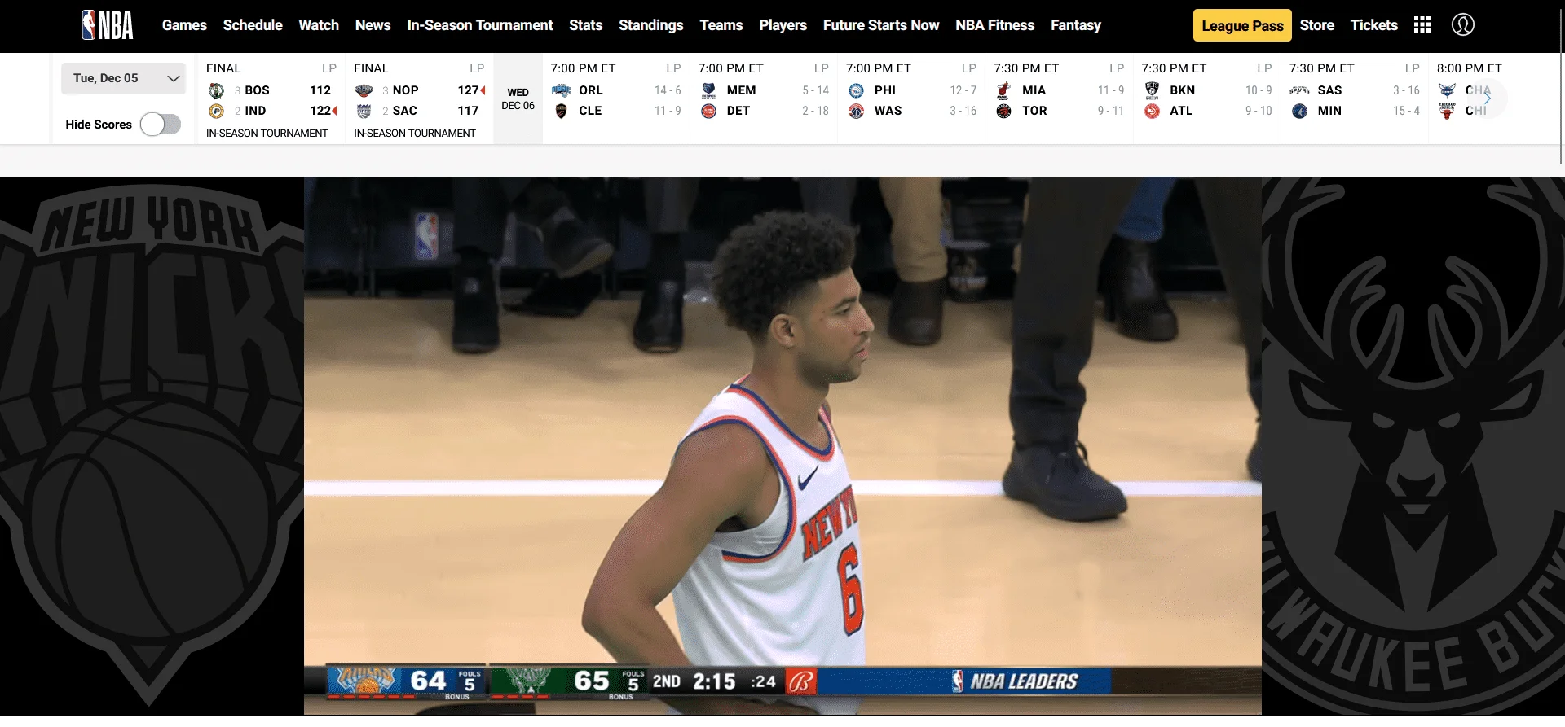This screenshot has width=1565, height=727.
Task: Click the Charlotte Hornets team logo
Action: (x=1447, y=90)
